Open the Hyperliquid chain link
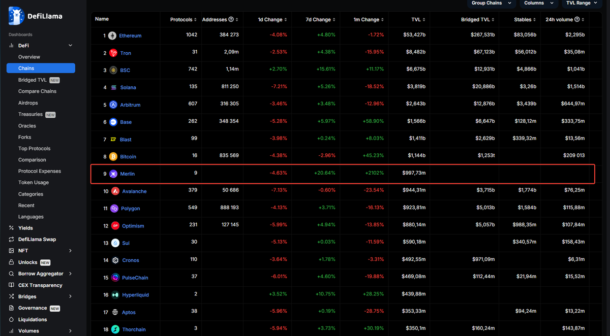 (x=136, y=295)
